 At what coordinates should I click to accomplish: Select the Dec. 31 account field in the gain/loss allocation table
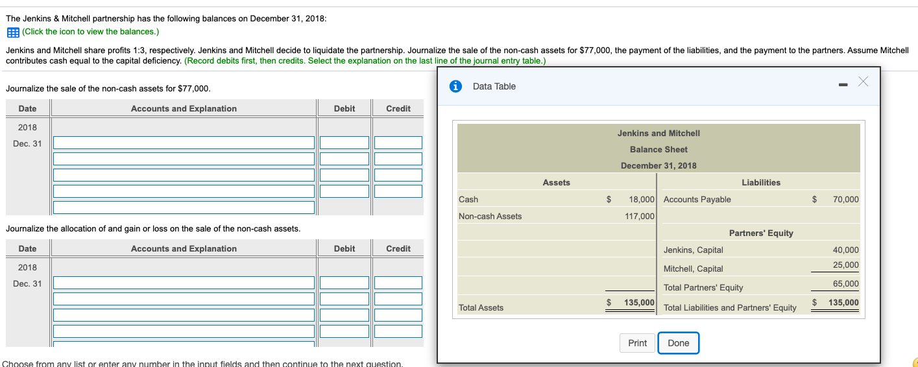pyautogui.click(x=184, y=283)
